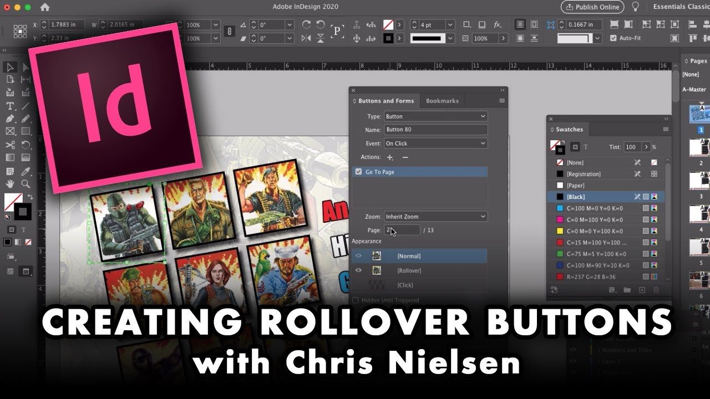This screenshot has width=710, height=399.
Task: Select the Pencil tool
Action: (26, 119)
